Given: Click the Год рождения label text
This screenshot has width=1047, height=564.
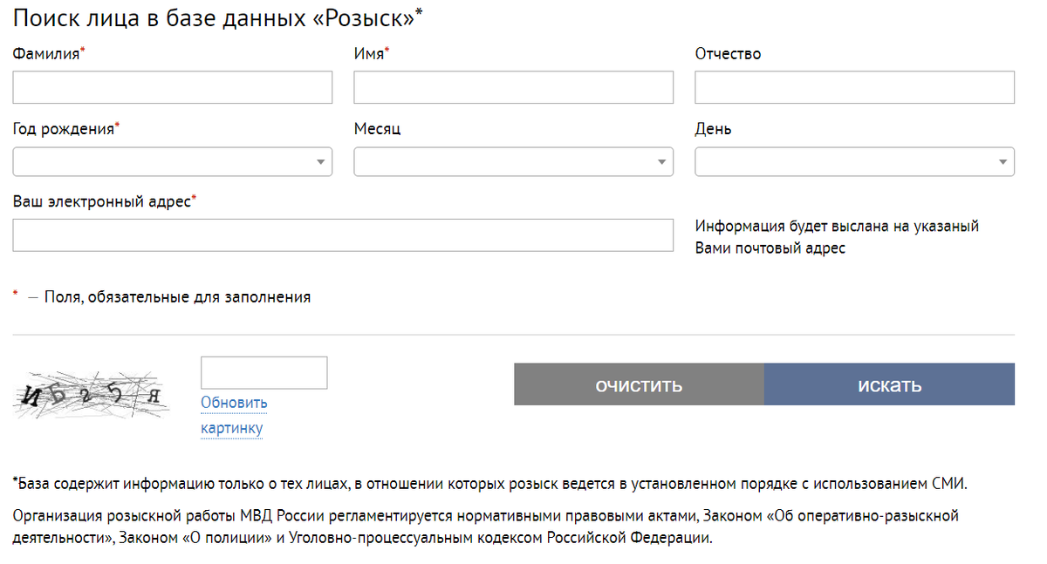Looking at the screenshot, I should tap(64, 129).
